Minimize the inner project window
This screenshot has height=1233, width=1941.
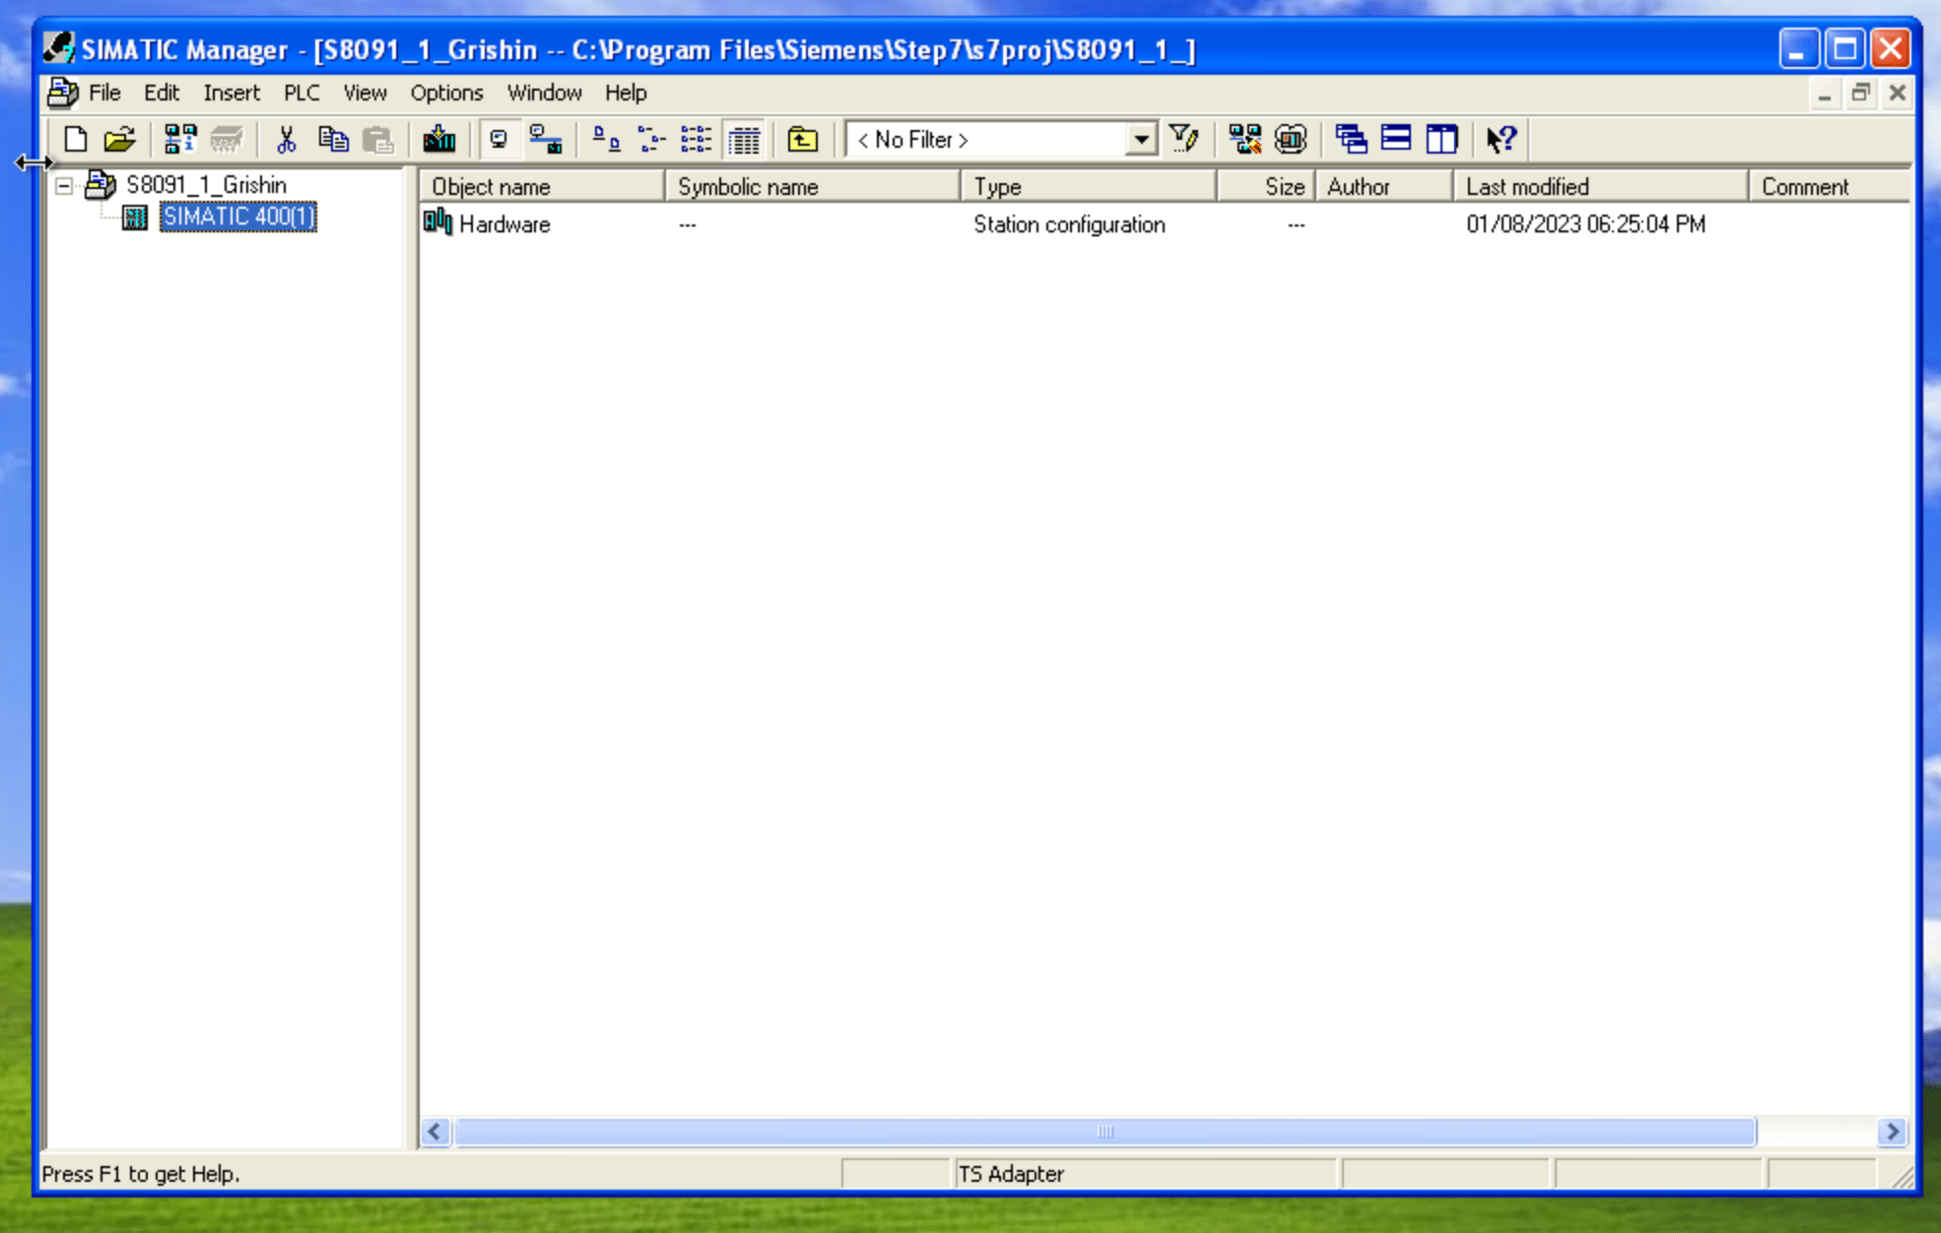[1825, 93]
